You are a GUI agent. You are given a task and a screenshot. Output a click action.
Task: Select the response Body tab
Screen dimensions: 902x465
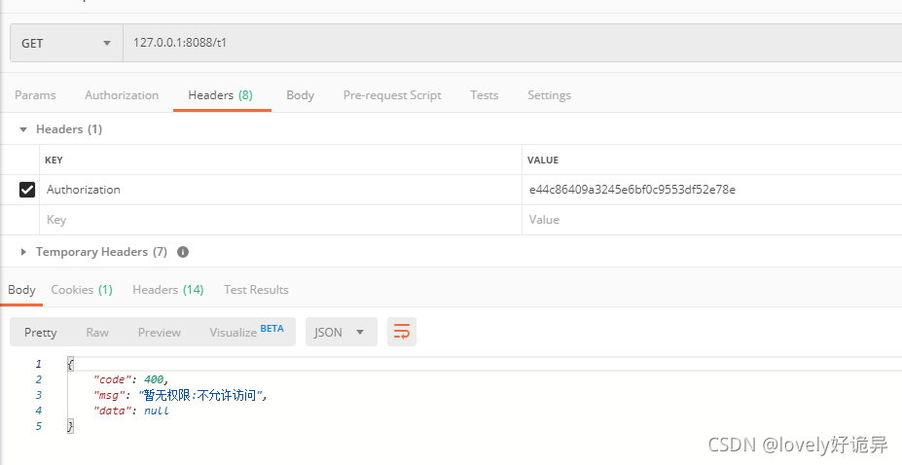(21, 290)
